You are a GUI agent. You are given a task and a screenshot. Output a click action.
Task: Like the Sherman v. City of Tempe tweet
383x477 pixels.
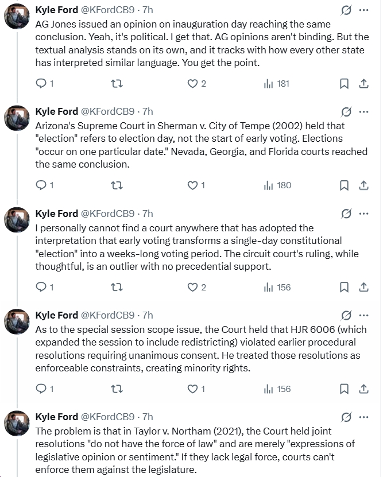click(x=193, y=185)
